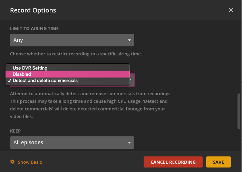Click the LIMIT TO AIRING TIME label
Viewport: 242px width, 172px height.
tap(34, 28)
